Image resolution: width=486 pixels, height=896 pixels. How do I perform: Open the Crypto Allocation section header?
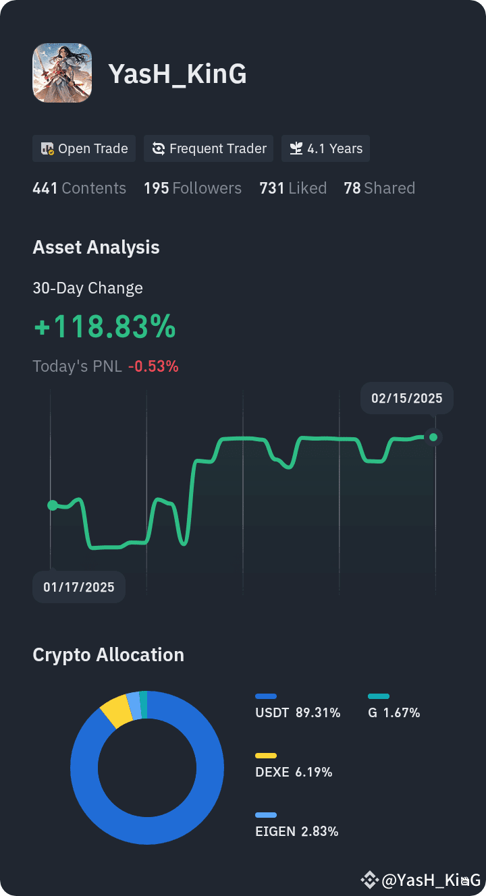pyautogui.click(x=109, y=654)
